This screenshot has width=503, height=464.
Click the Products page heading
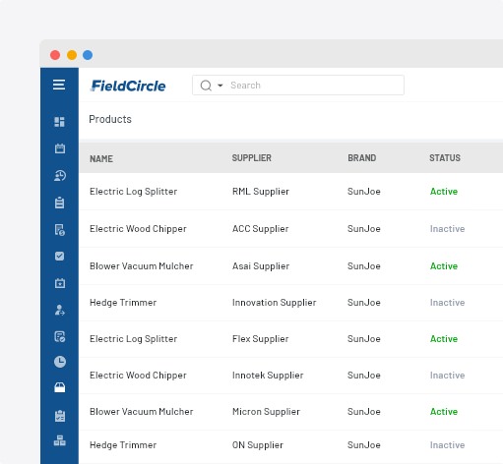[x=110, y=119]
